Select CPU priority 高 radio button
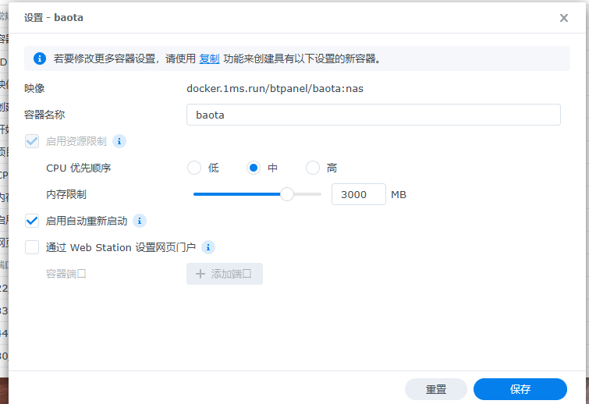This screenshot has height=404, width=589. (x=313, y=168)
